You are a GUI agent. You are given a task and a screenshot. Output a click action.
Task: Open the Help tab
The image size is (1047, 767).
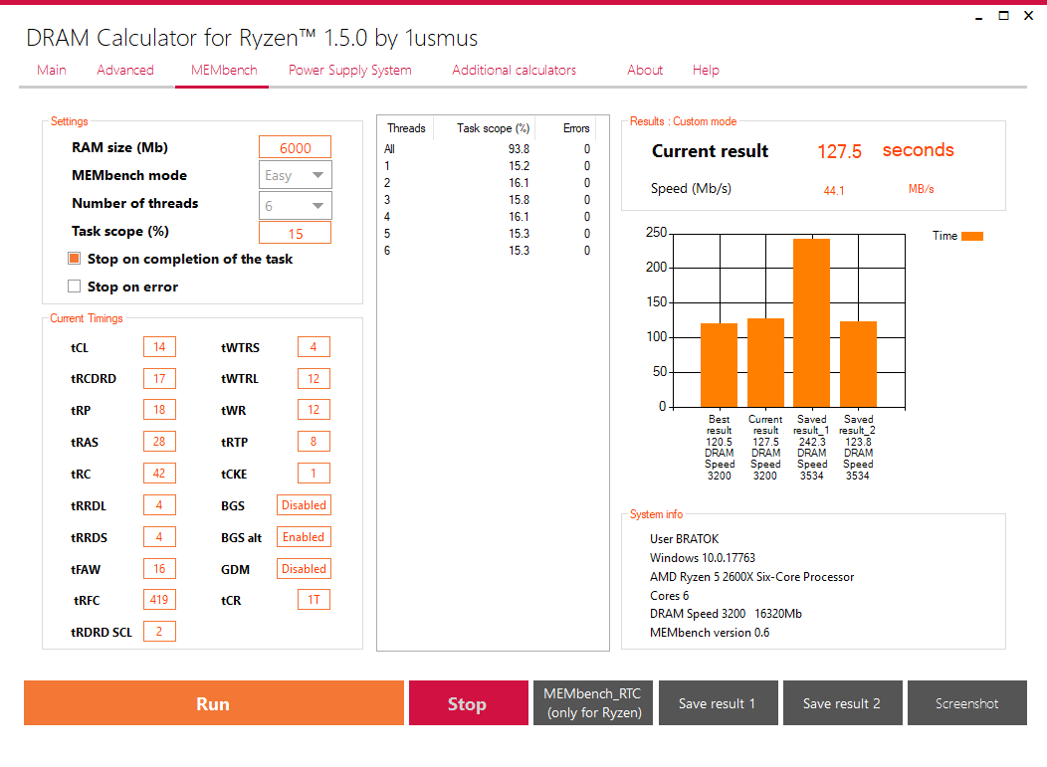[705, 70]
